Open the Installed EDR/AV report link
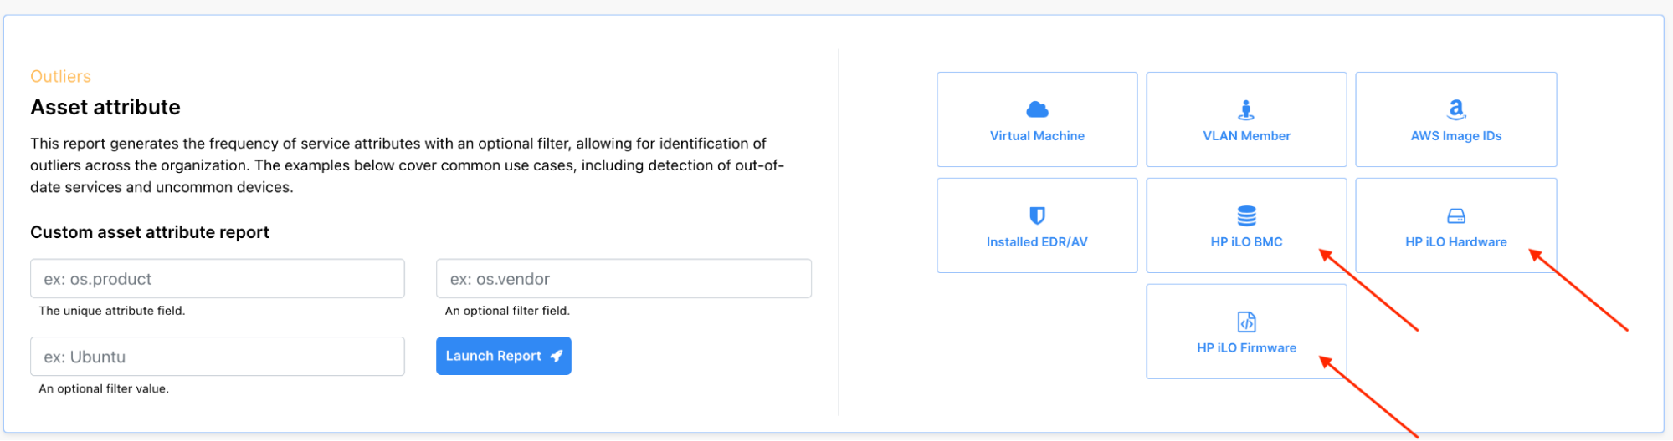Viewport: 1673px width, 441px height. [x=1037, y=242]
